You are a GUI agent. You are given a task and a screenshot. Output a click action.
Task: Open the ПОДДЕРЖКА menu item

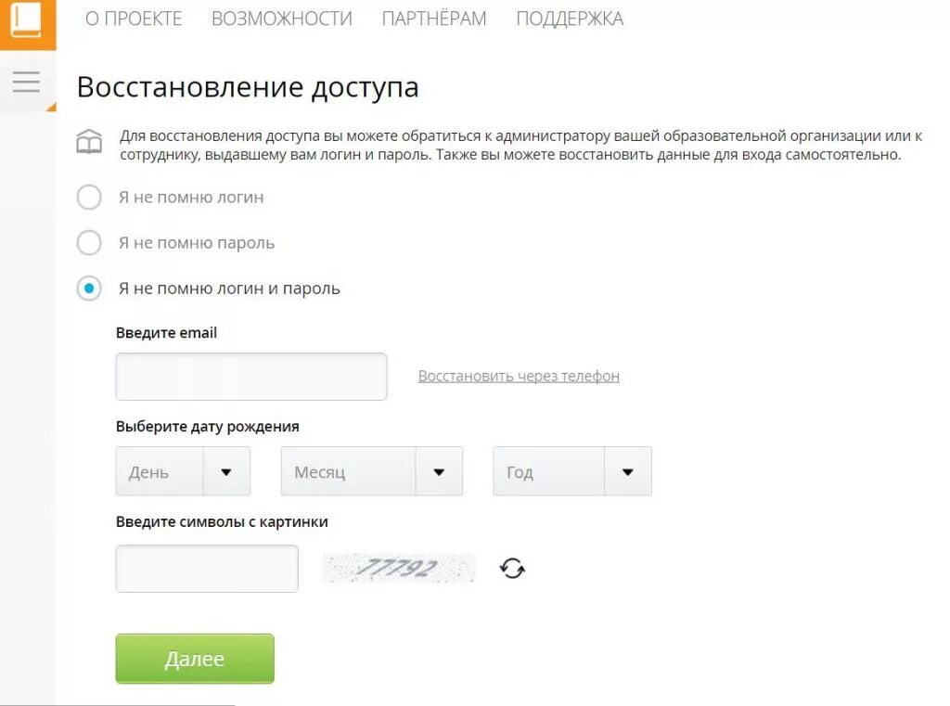tap(570, 19)
